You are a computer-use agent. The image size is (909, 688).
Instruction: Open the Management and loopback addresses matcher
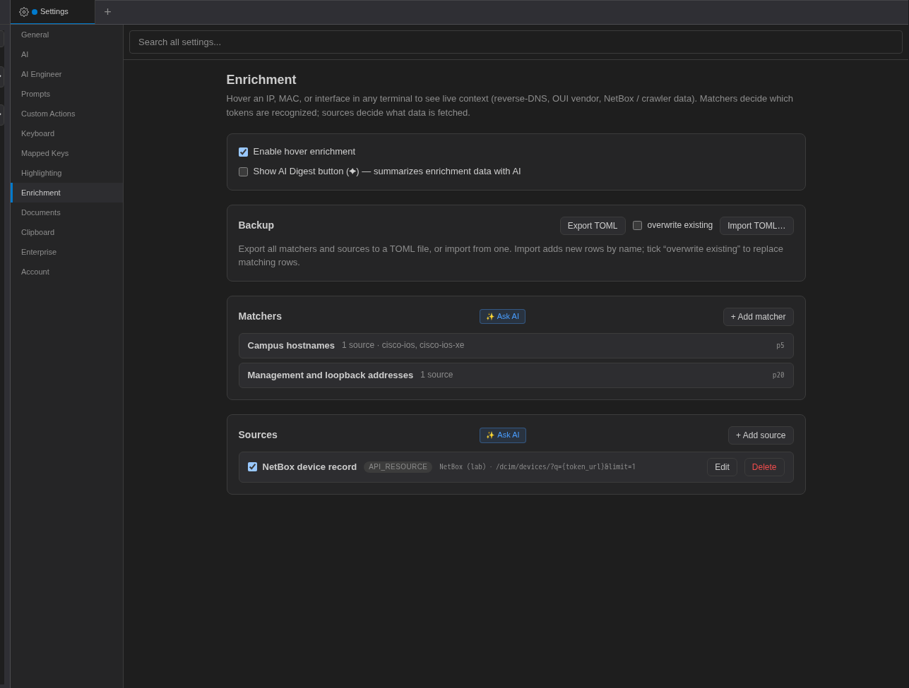[516, 375]
